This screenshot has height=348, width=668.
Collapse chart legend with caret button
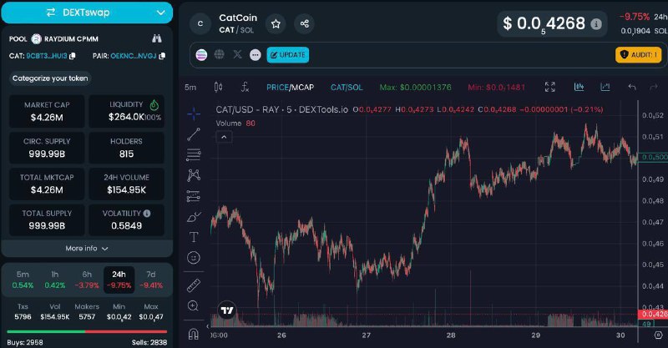(224, 137)
